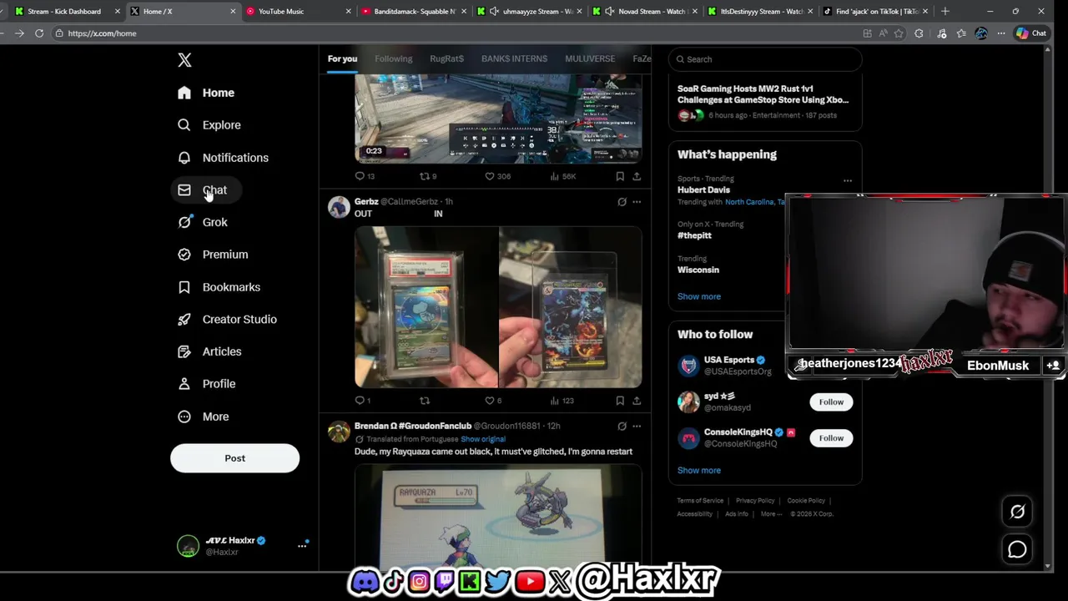The image size is (1068, 601).
Task: Click Show more under What's happening
Action: pyautogui.click(x=699, y=296)
